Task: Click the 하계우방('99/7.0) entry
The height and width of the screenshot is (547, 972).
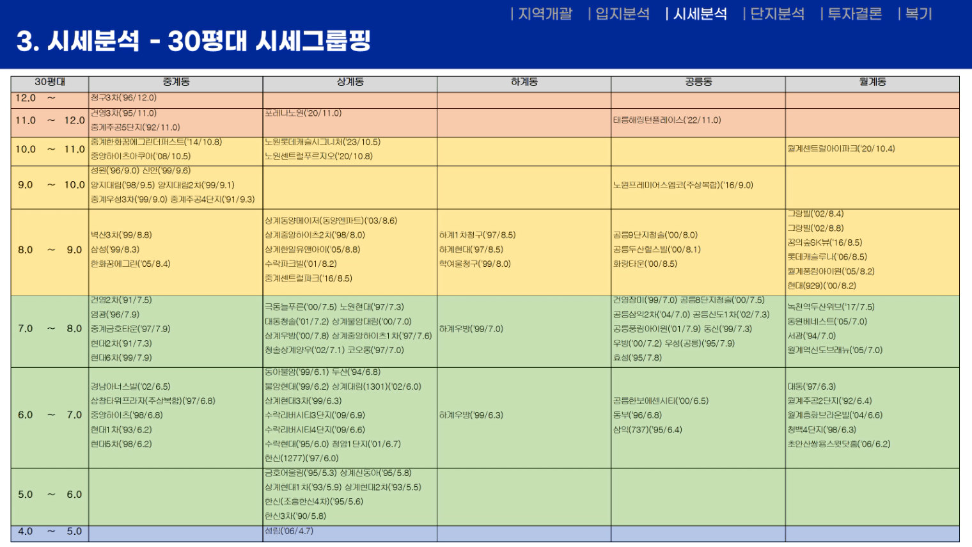Action: [x=471, y=329]
